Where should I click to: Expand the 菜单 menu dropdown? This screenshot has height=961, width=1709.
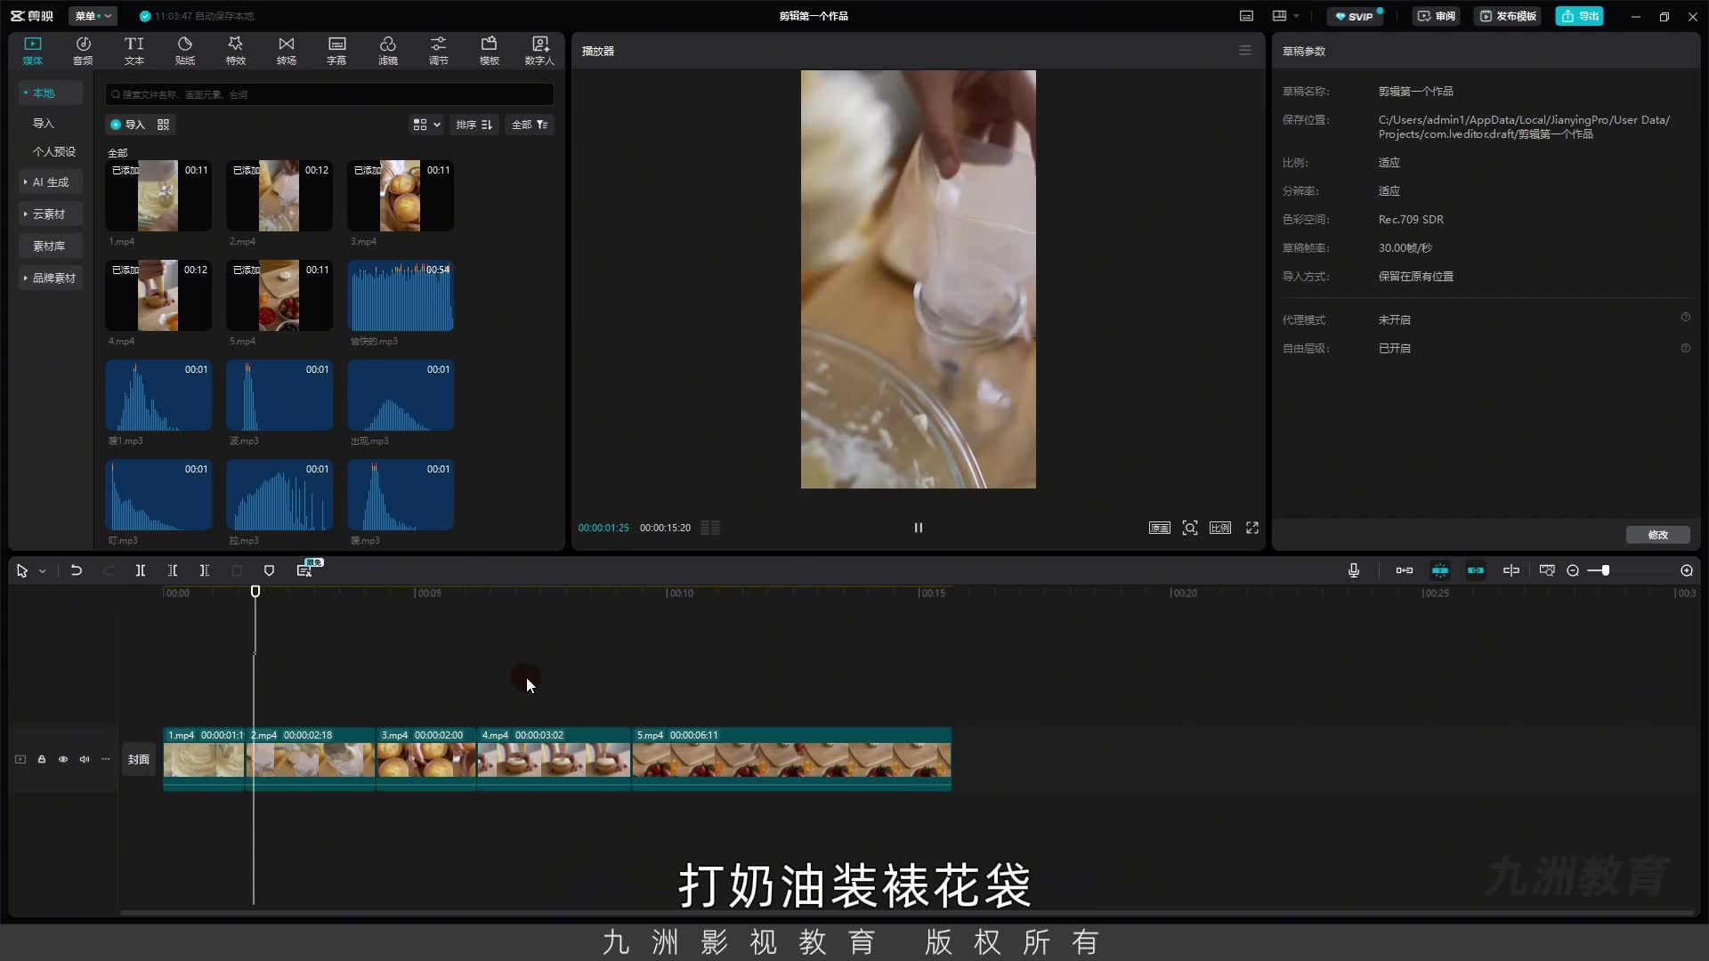(93, 16)
